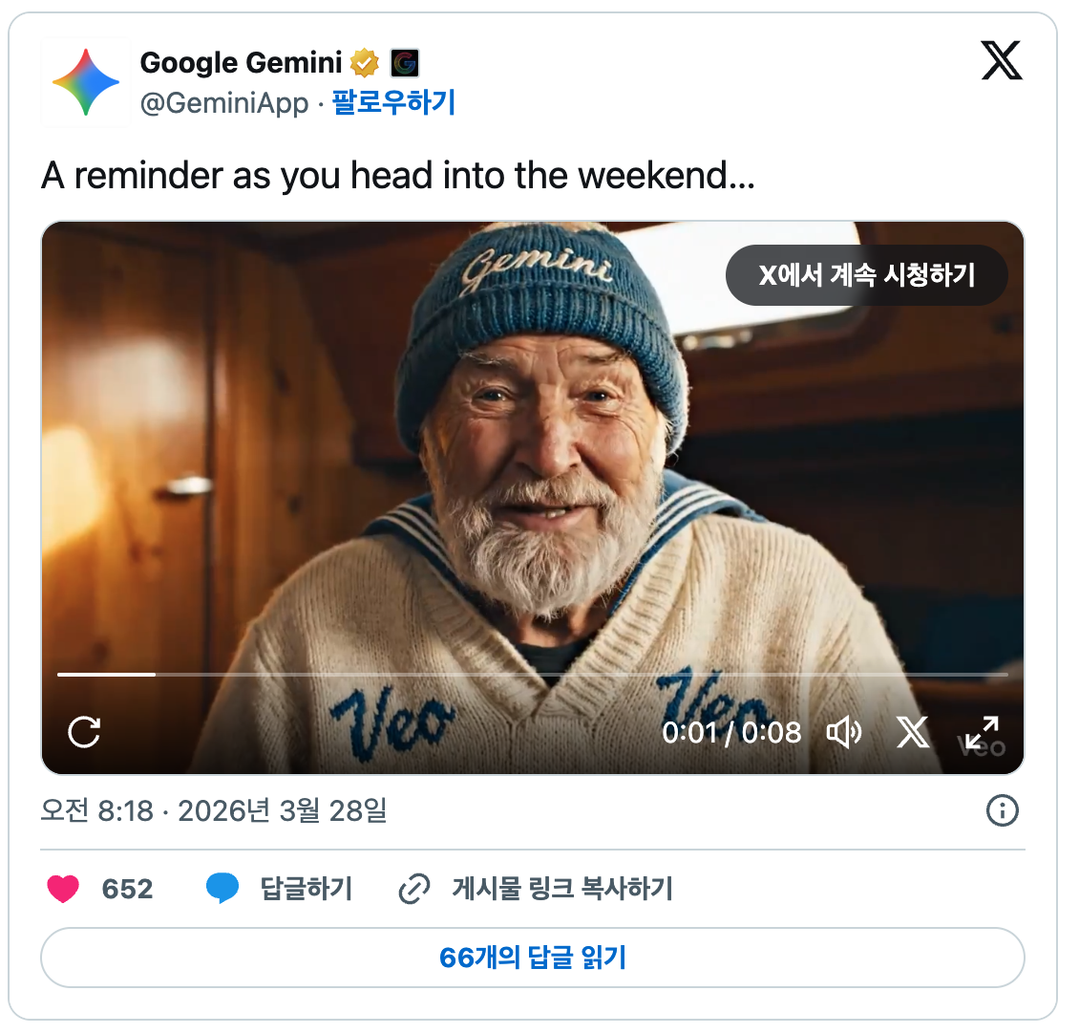The height and width of the screenshot is (1034, 1079).
Task: Click the X에서 계속 시청하기 button
Action: (866, 275)
